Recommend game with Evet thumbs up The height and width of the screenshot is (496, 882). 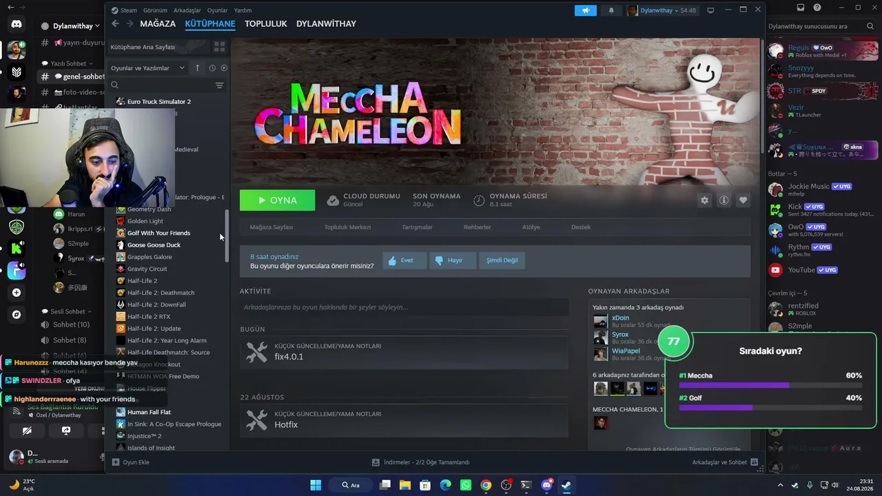(404, 260)
